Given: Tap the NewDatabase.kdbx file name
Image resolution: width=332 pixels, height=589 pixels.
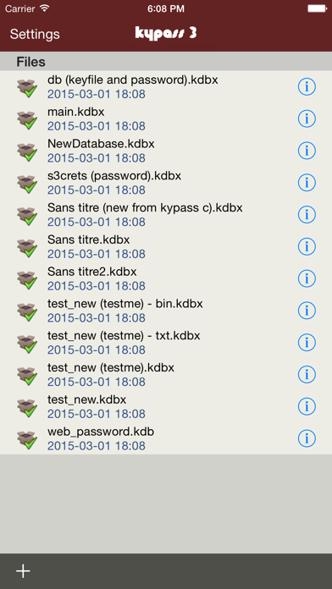Looking at the screenshot, I should 101,144.
